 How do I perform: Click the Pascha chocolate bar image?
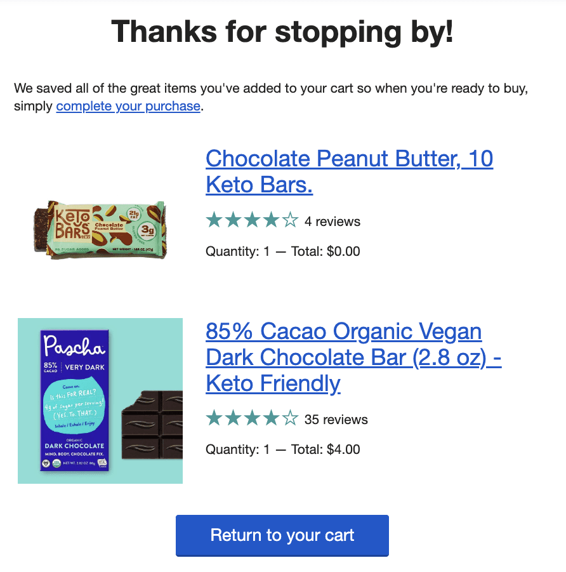100,401
